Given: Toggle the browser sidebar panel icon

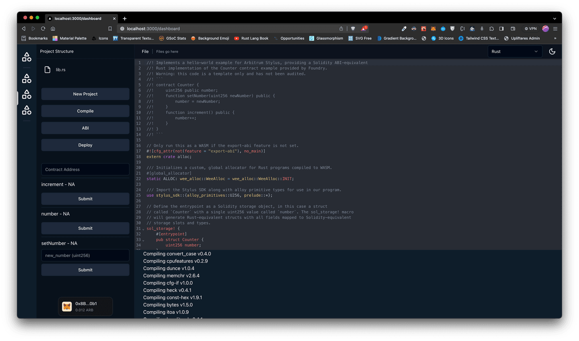Looking at the screenshot, I should click(501, 29).
